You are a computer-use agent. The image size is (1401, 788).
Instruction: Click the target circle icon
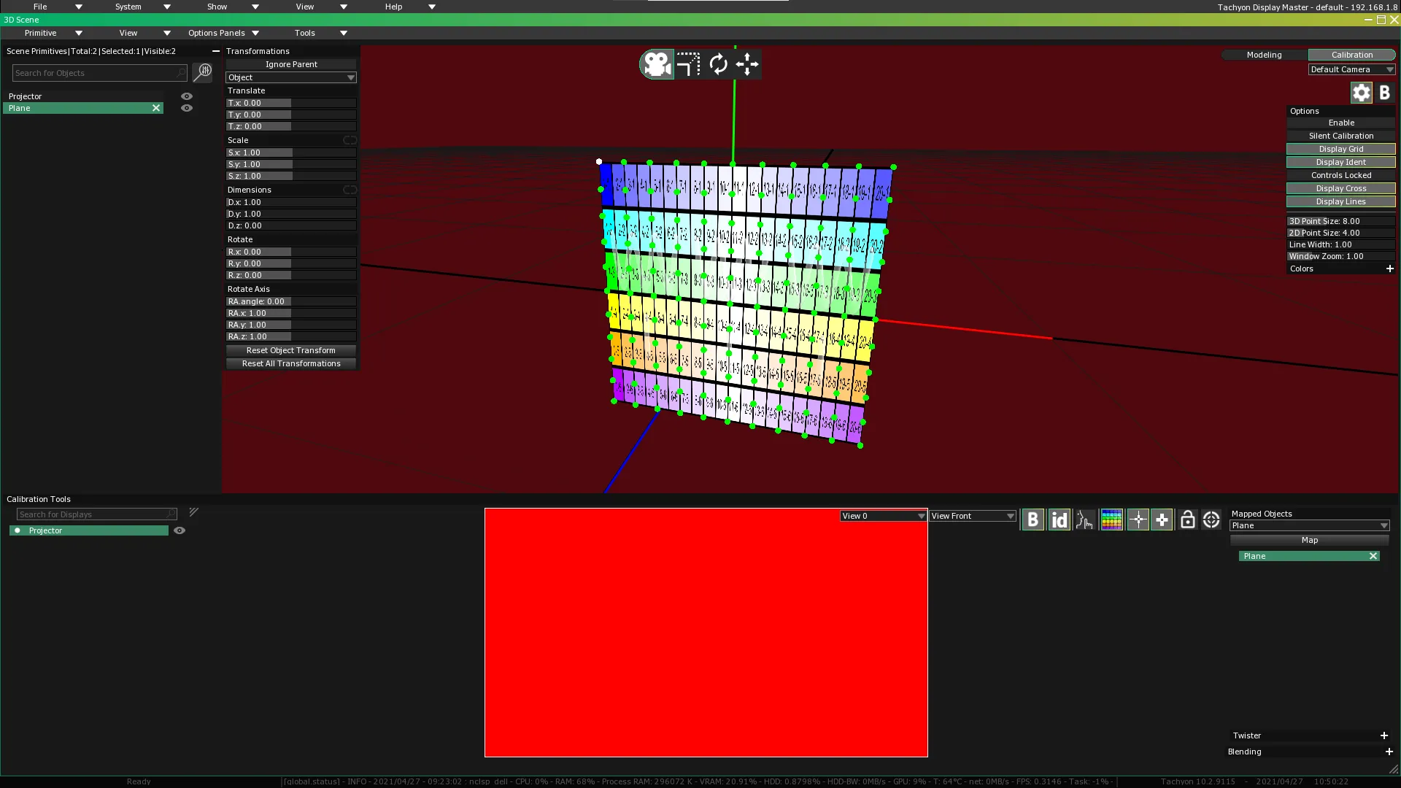(x=1211, y=519)
